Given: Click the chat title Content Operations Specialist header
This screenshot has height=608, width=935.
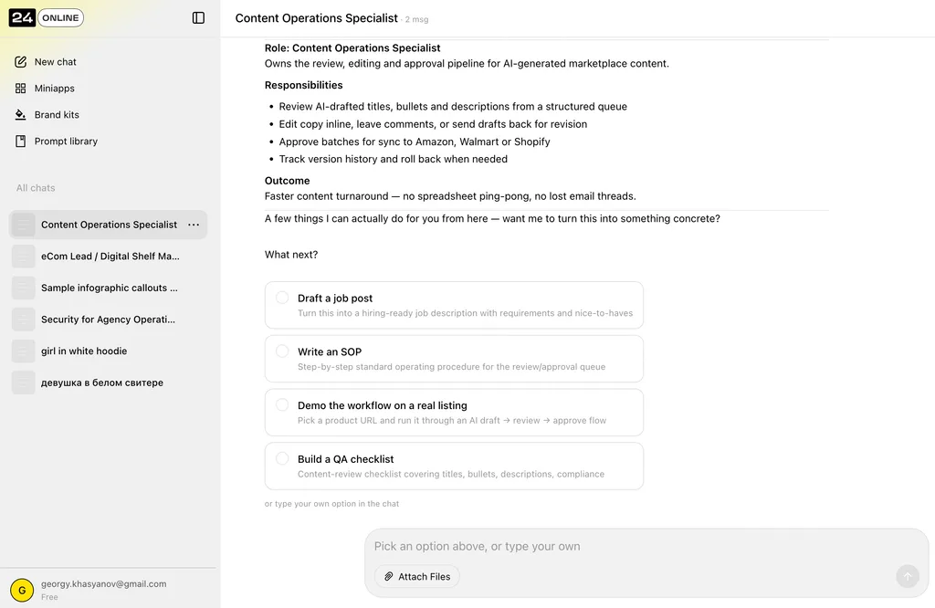Looking at the screenshot, I should pos(317,18).
